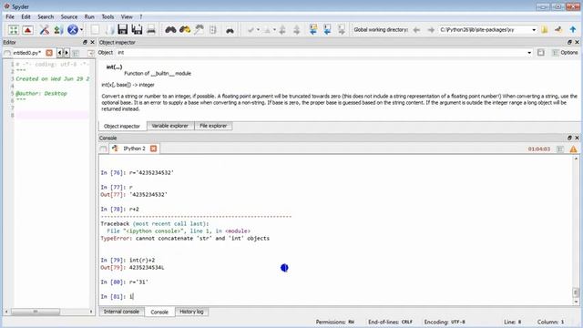Open replace text with yellow binoculars icon

click(185, 30)
